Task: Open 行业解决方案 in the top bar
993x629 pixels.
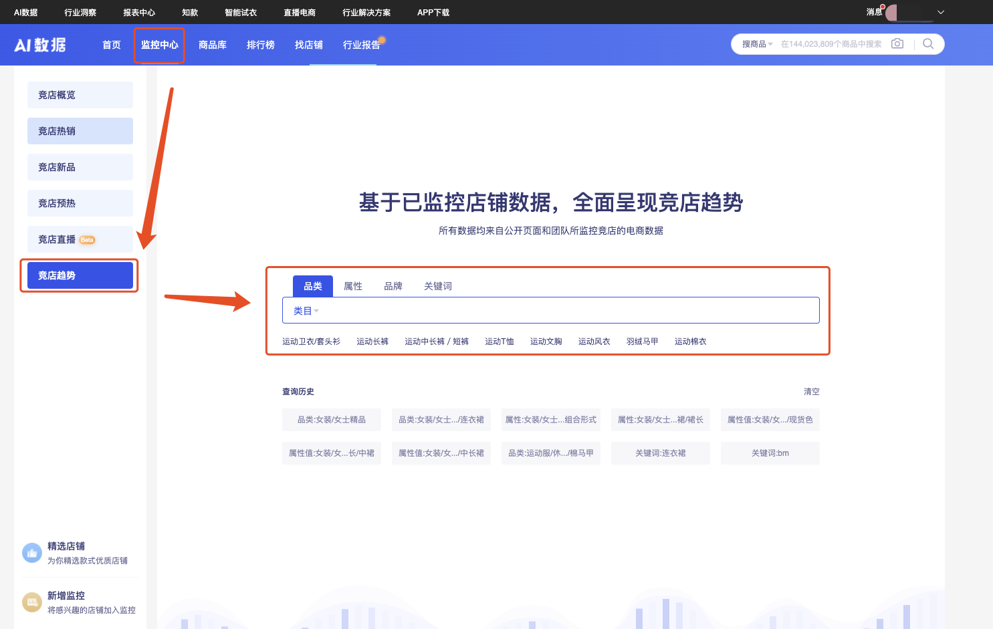Action: pyautogui.click(x=366, y=12)
